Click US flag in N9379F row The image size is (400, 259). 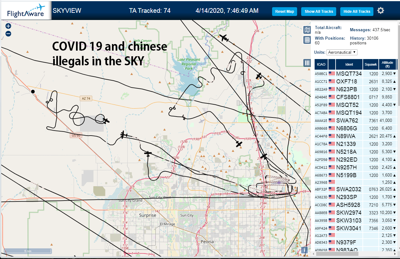pyautogui.click(x=332, y=242)
